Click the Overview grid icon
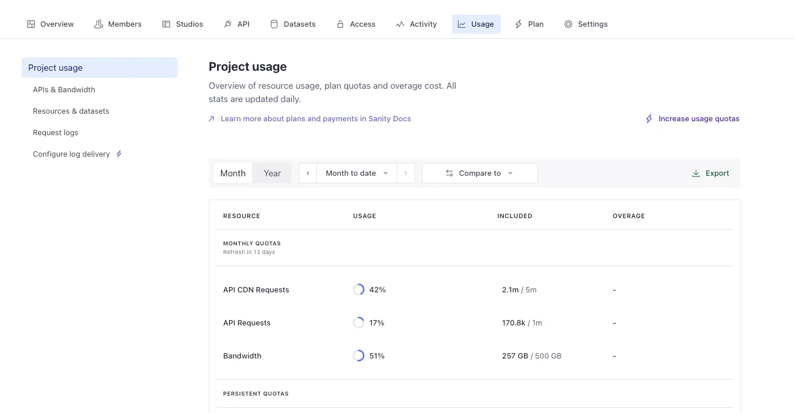This screenshot has height=413, width=795. 31,24
